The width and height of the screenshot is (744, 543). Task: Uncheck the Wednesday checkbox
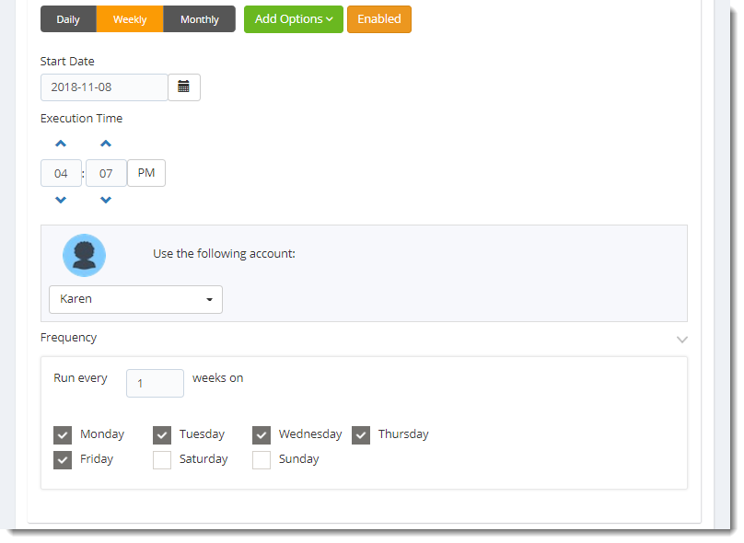point(262,435)
